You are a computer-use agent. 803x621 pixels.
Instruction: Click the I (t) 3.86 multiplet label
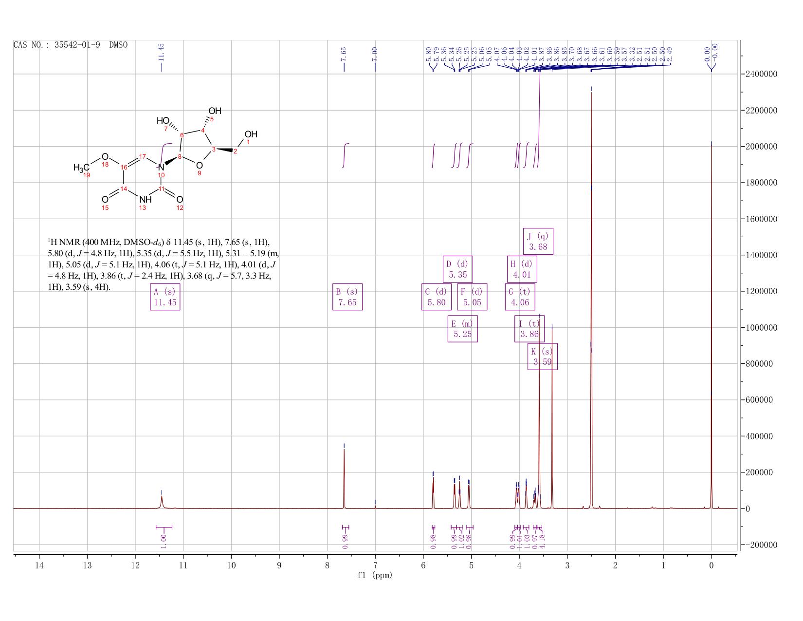coord(529,329)
